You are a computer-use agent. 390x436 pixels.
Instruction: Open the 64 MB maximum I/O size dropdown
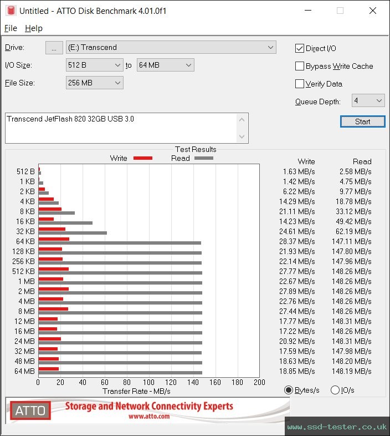point(165,65)
